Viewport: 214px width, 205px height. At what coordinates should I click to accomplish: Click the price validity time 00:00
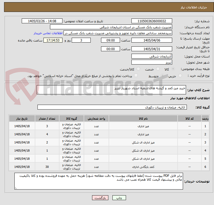pyautogui.click(x=111, y=49)
